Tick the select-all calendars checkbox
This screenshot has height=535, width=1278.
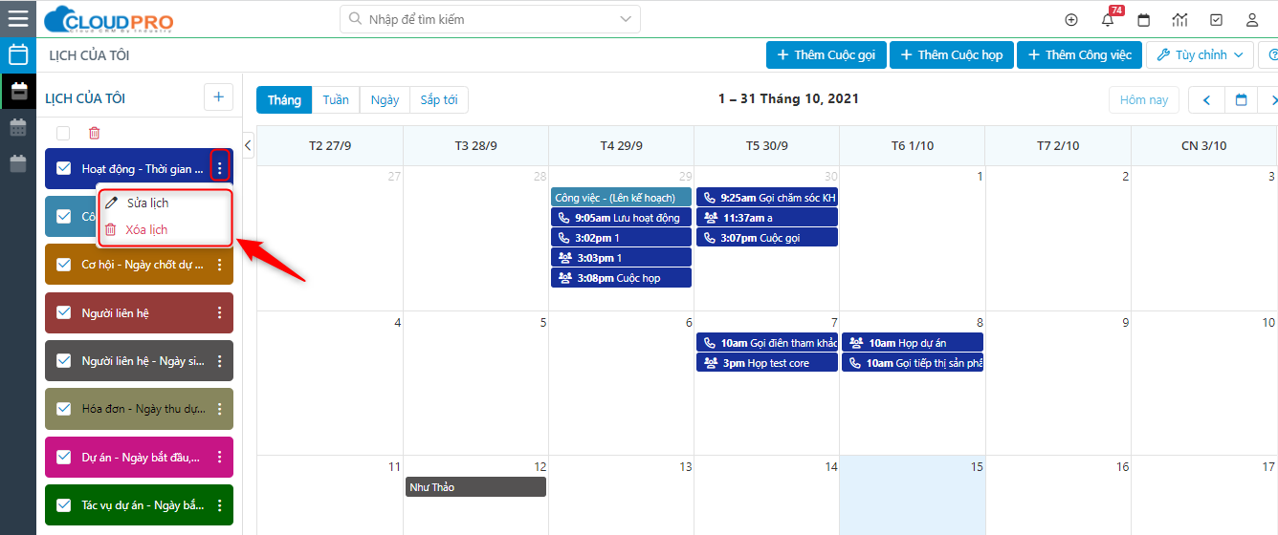tap(63, 134)
